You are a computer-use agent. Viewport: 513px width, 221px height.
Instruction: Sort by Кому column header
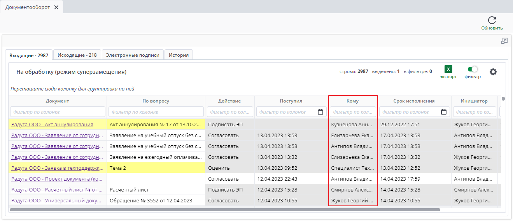coord(353,101)
